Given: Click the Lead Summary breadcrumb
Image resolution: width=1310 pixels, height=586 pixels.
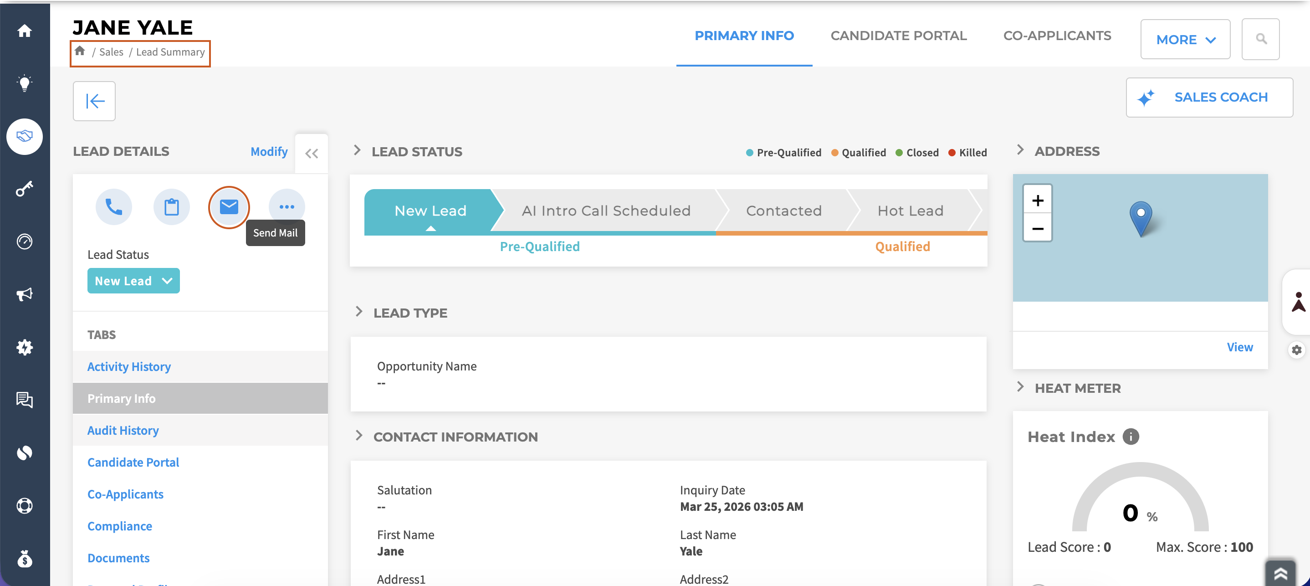Looking at the screenshot, I should pos(170,52).
